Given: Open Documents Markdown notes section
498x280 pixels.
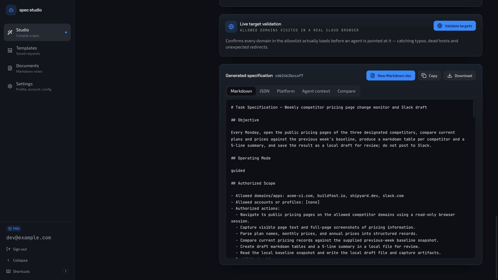Looking at the screenshot, I should [37, 68].
